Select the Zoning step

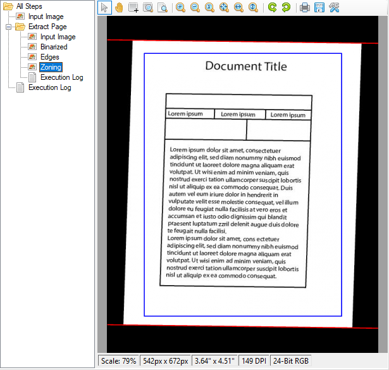(x=51, y=67)
